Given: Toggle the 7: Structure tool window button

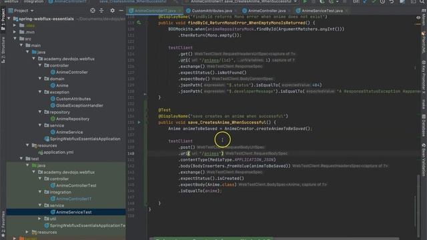Looking at the screenshot, I should (x=3, y=50).
